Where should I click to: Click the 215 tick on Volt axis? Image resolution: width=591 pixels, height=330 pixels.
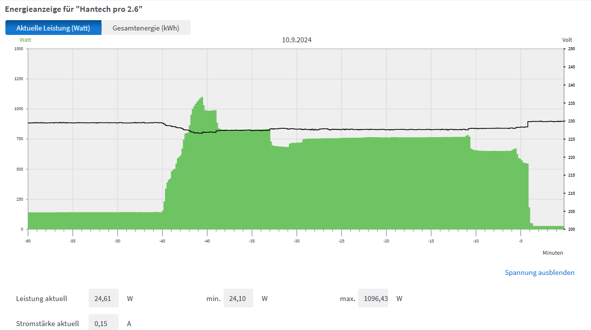(571, 175)
